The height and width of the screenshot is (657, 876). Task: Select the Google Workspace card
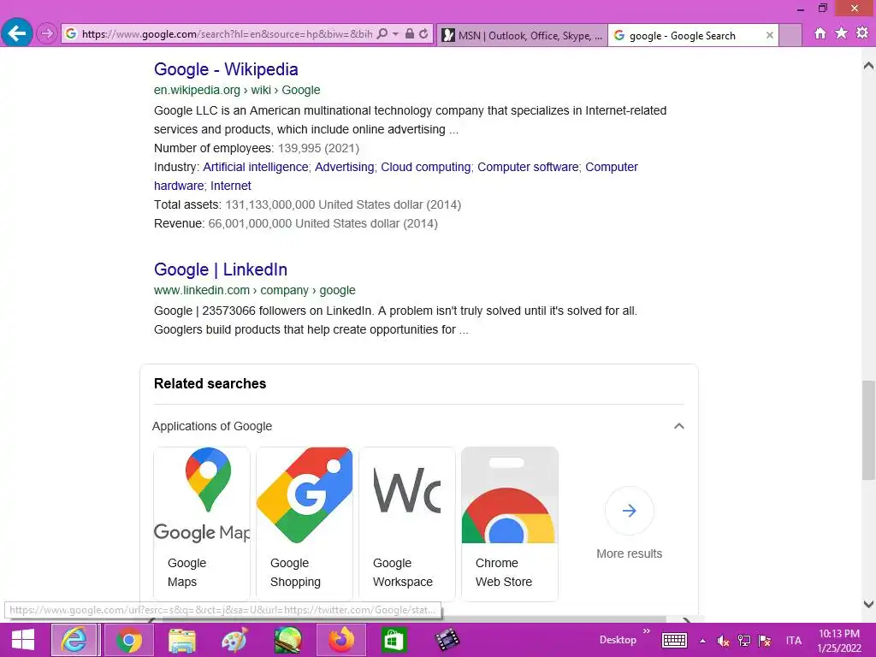click(x=407, y=524)
